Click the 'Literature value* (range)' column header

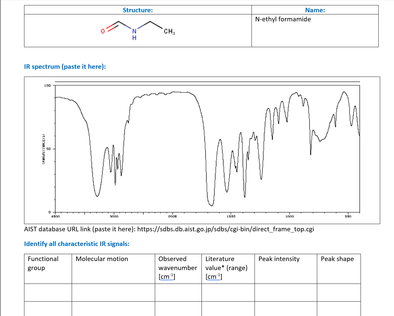point(226,268)
